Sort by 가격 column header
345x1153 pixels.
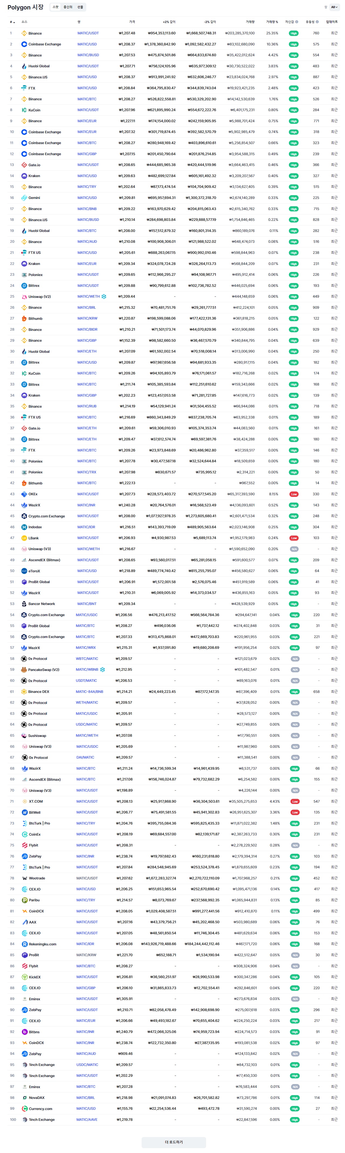pyautogui.click(x=132, y=22)
